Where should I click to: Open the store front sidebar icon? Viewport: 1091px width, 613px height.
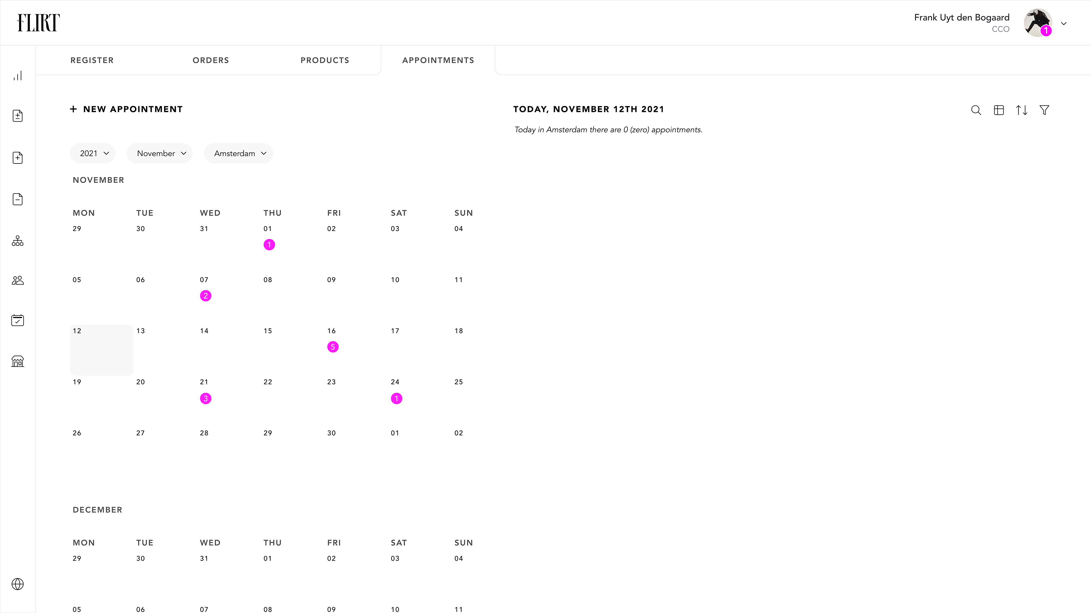coord(17,361)
